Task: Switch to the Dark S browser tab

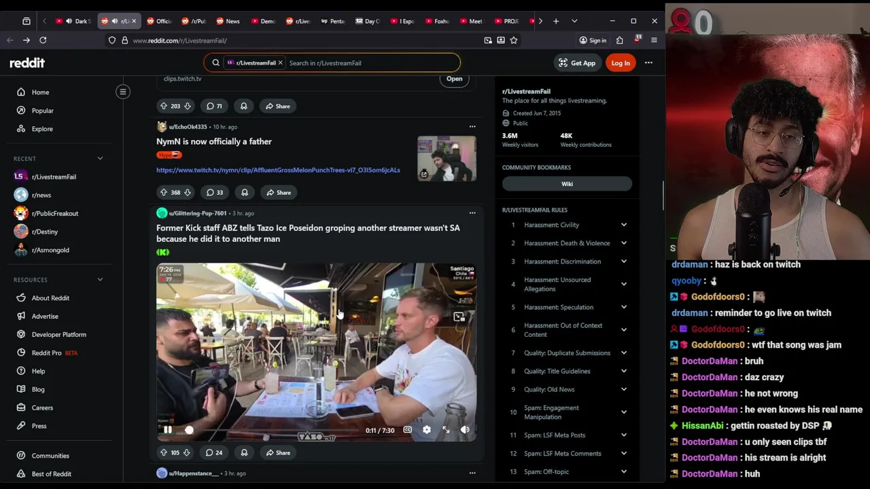Action: pos(74,21)
